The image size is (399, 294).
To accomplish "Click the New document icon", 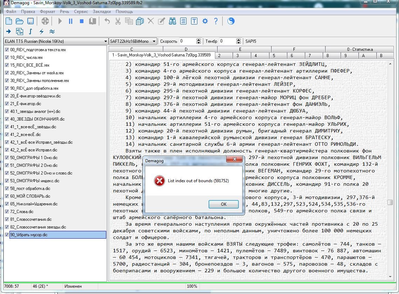I will point(9,21).
